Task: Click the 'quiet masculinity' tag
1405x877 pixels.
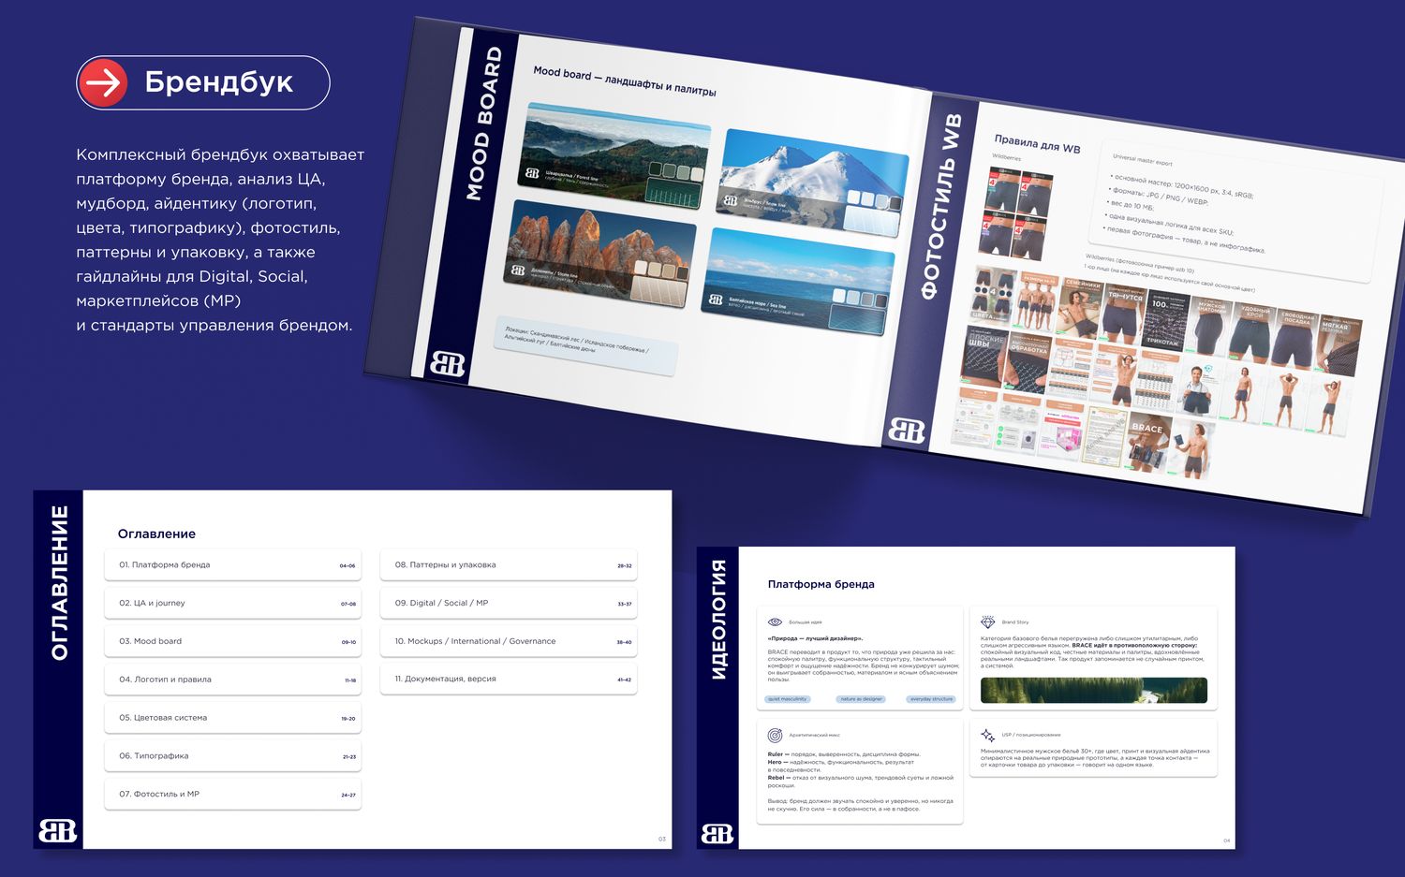Action: [788, 699]
